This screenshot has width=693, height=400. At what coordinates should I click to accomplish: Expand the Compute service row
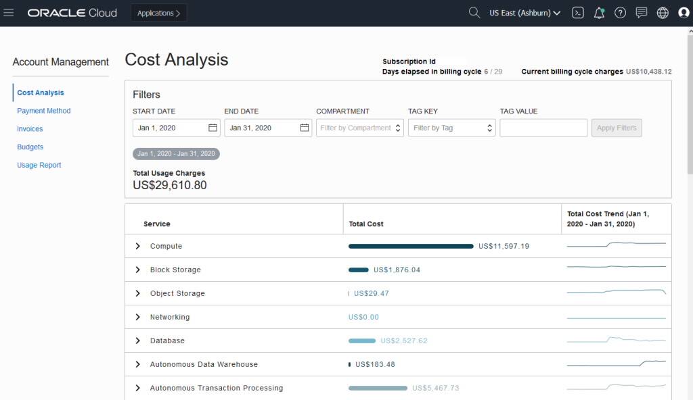click(x=137, y=246)
